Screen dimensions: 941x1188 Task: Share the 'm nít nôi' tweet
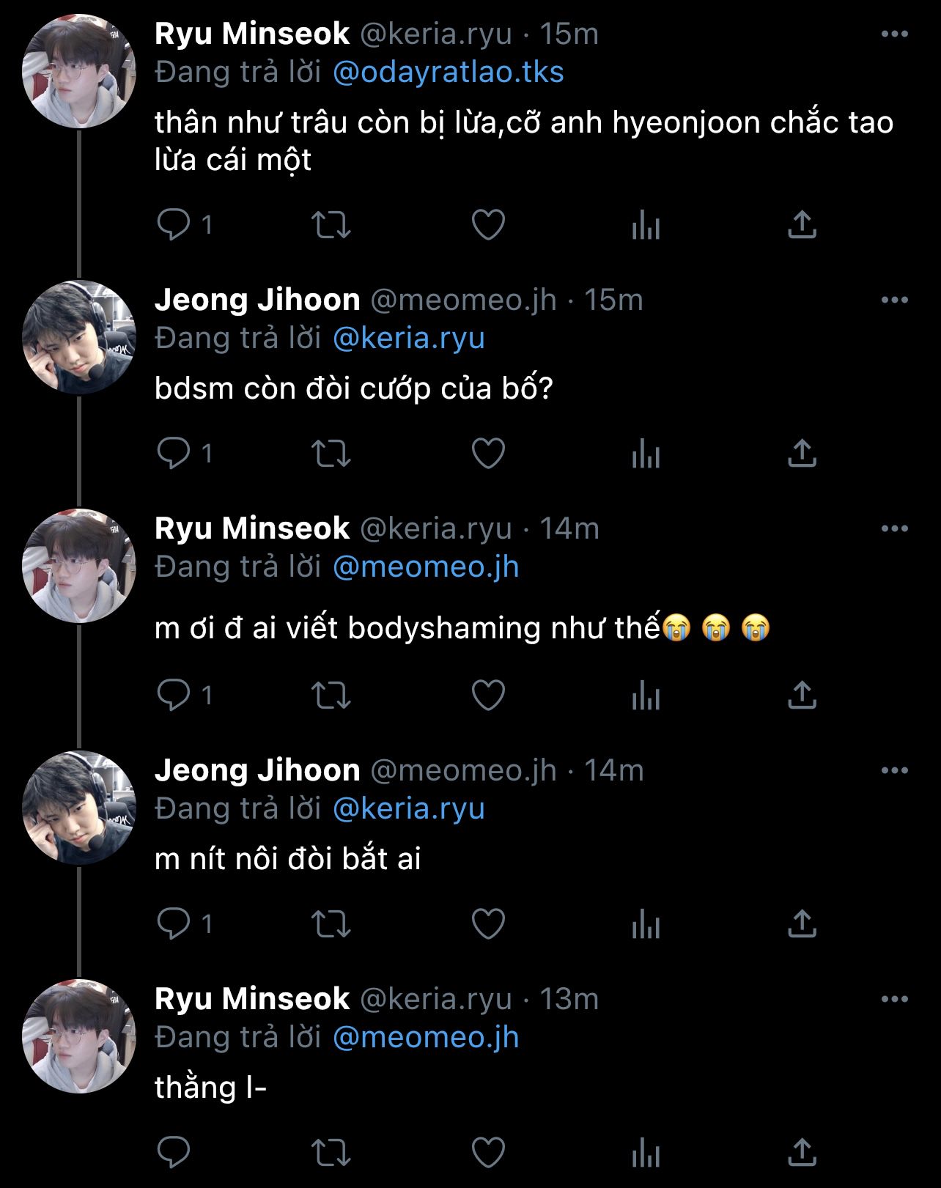click(x=802, y=924)
